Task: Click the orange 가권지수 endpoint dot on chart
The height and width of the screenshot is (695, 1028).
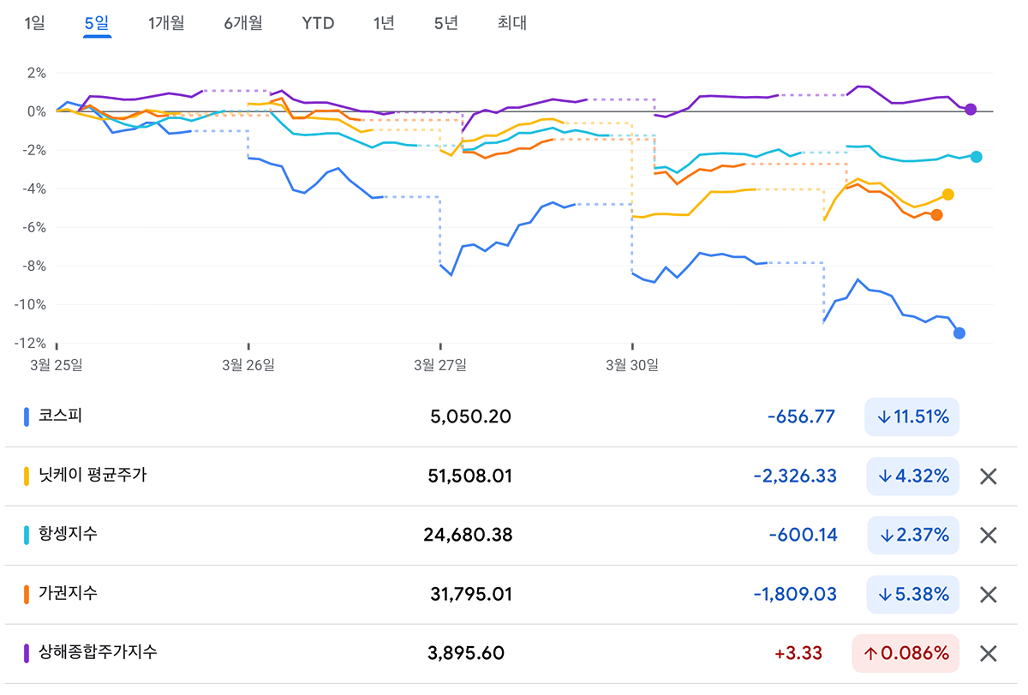Action: tap(936, 215)
